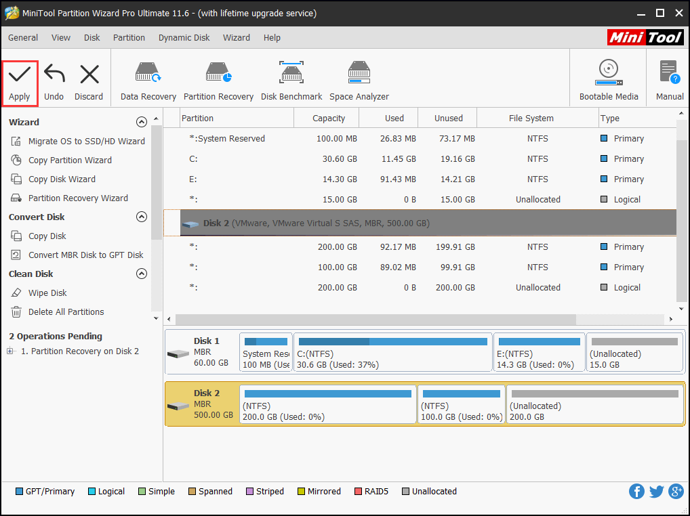This screenshot has width=690, height=516.
Task: Click Wipe Disk link
Action: [x=47, y=293]
